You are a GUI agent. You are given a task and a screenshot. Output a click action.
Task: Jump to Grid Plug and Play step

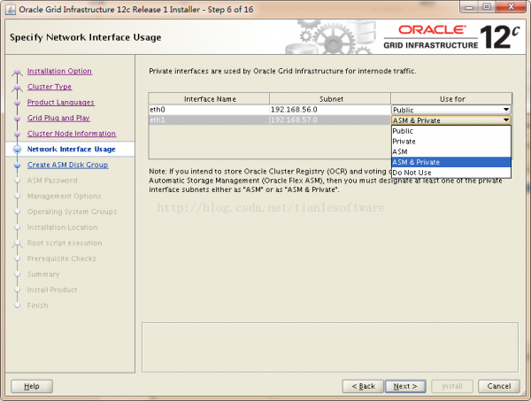coord(58,118)
